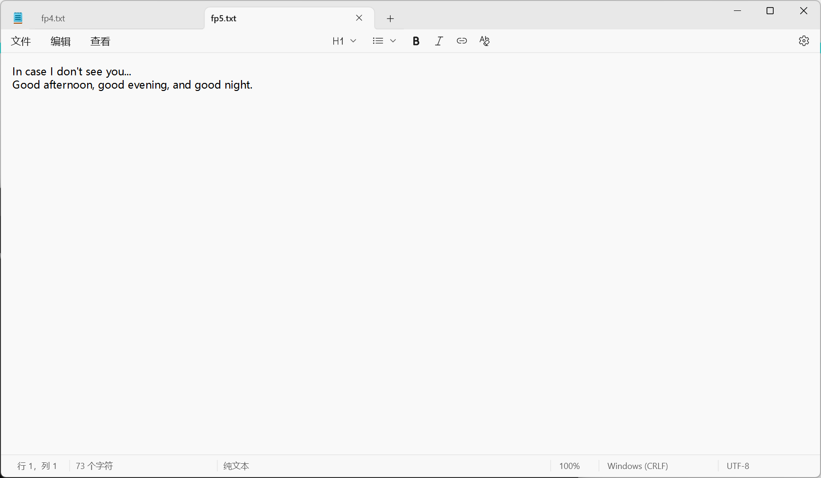This screenshot has height=478, width=821.
Task: Click the Notepad app icon
Action: (x=18, y=18)
